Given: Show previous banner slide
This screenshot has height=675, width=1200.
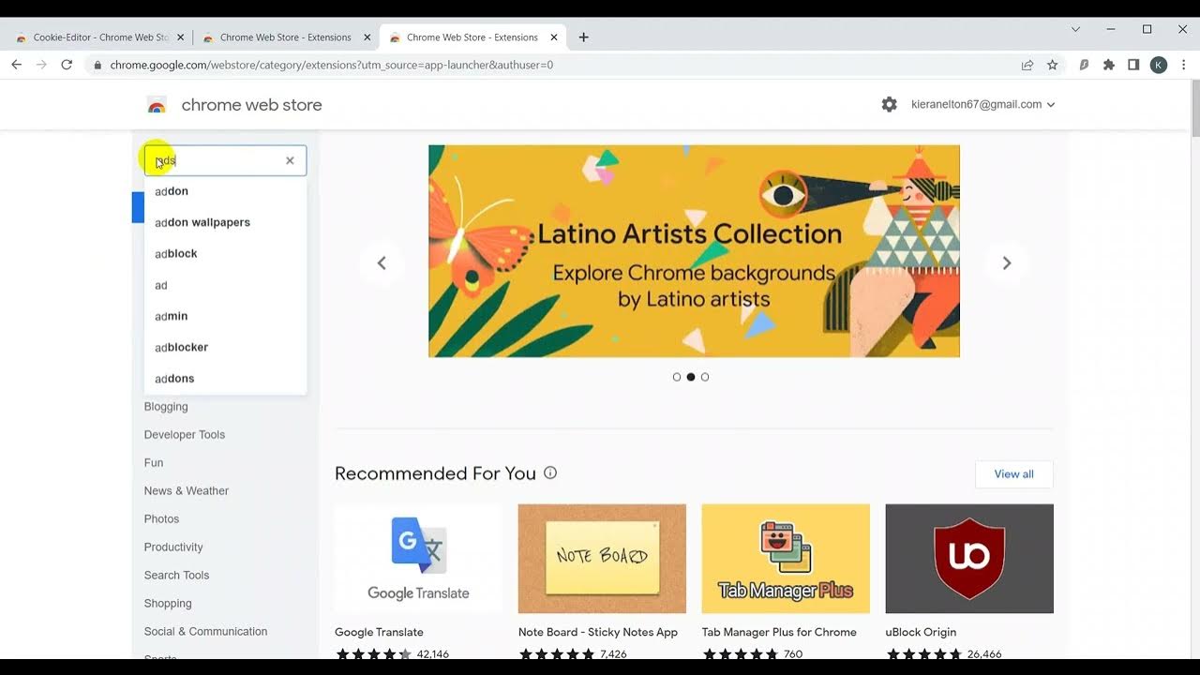Looking at the screenshot, I should (x=382, y=263).
